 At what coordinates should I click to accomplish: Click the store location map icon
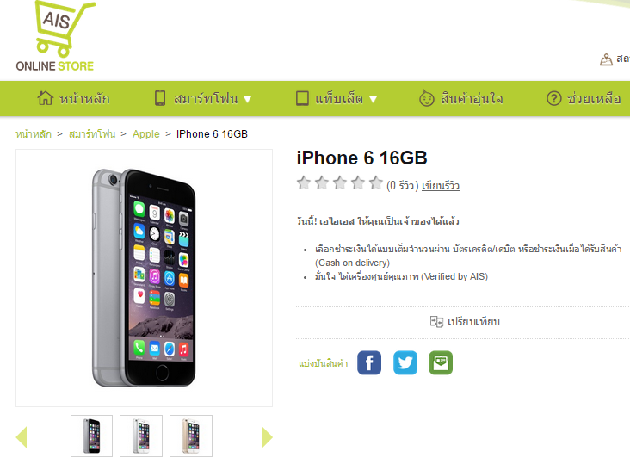click(x=606, y=59)
